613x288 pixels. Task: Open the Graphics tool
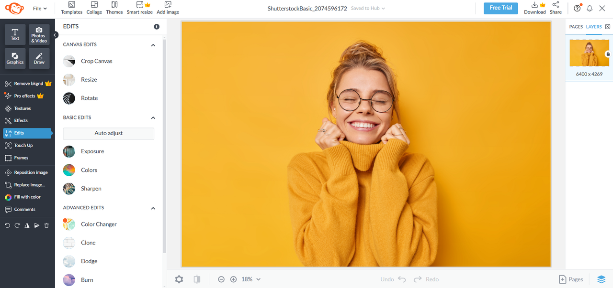(15, 58)
